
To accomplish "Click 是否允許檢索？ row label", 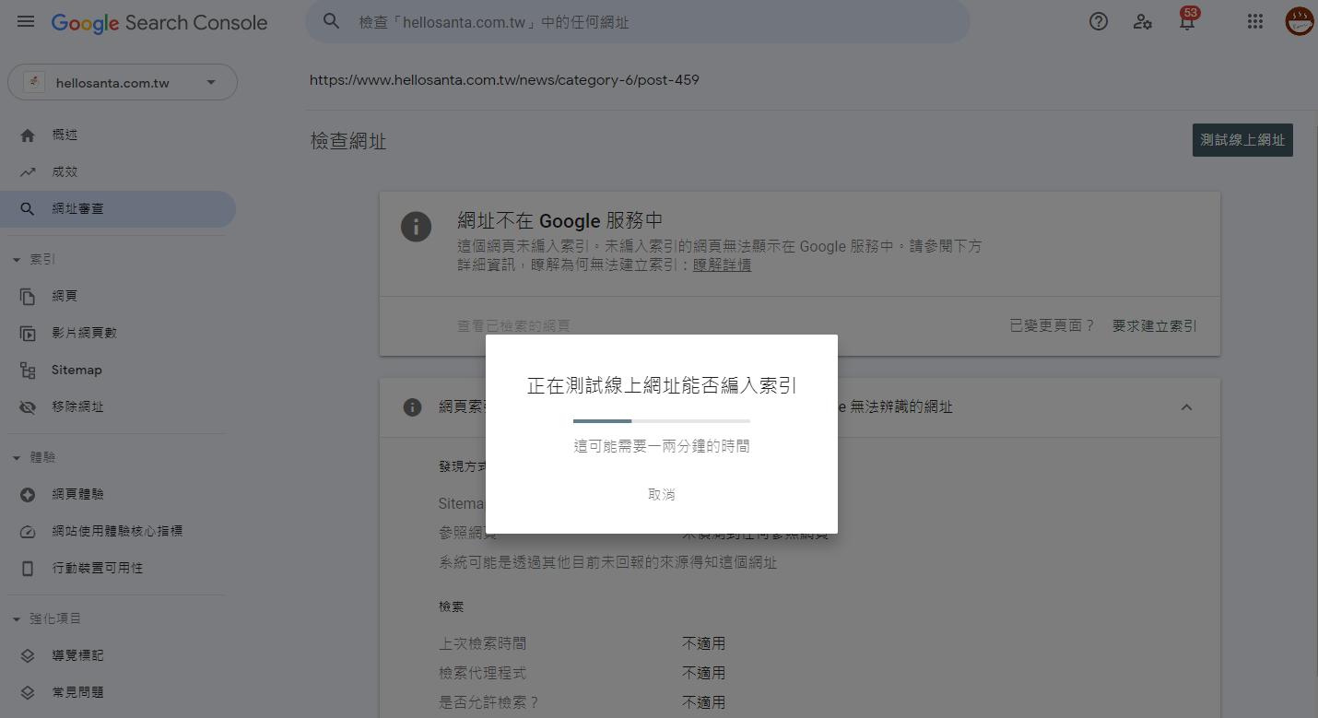I will point(489,702).
